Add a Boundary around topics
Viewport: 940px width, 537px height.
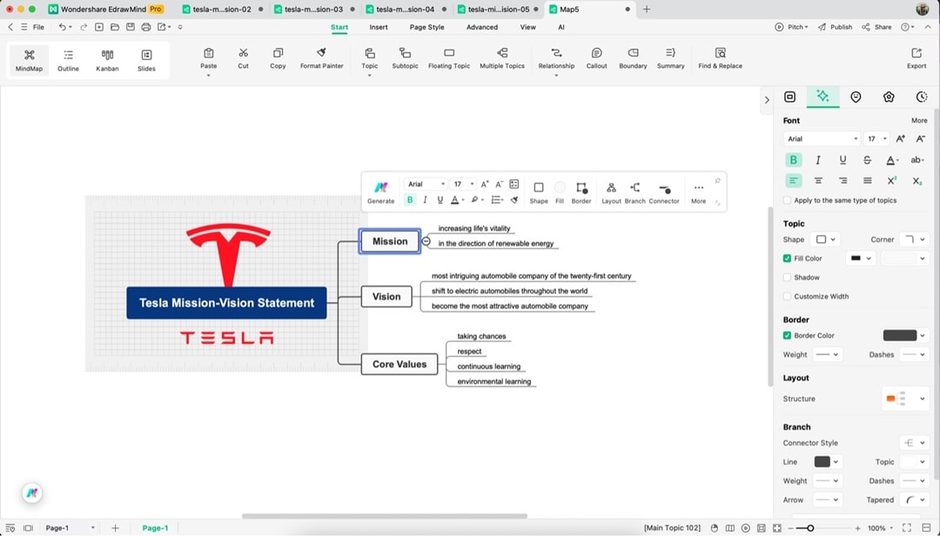point(633,59)
